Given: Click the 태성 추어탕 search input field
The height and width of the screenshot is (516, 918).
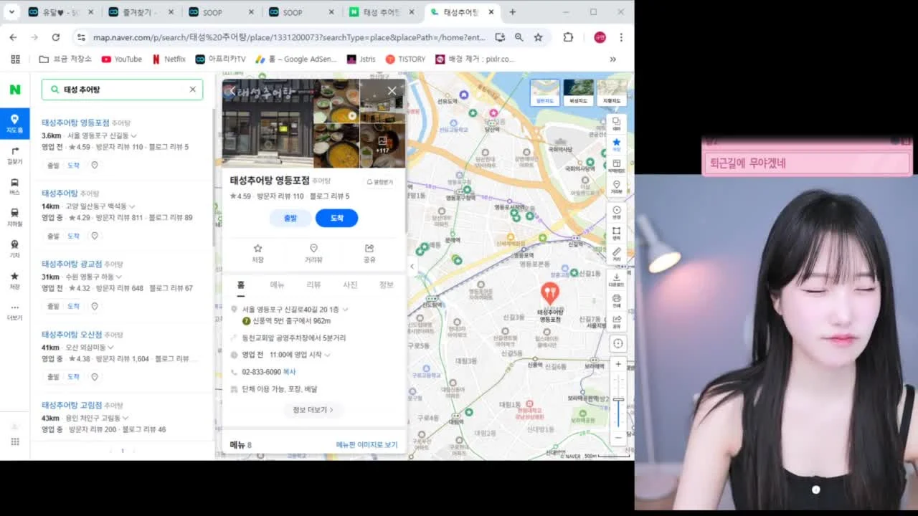Looking at the screenshot, I should click(123, 90).
